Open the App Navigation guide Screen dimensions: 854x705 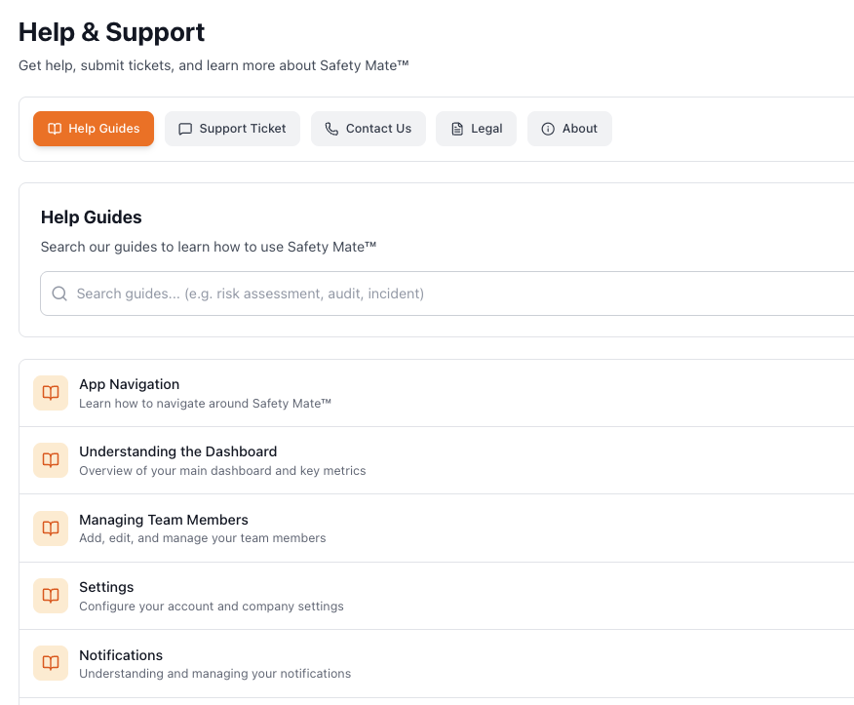[129, 384]
